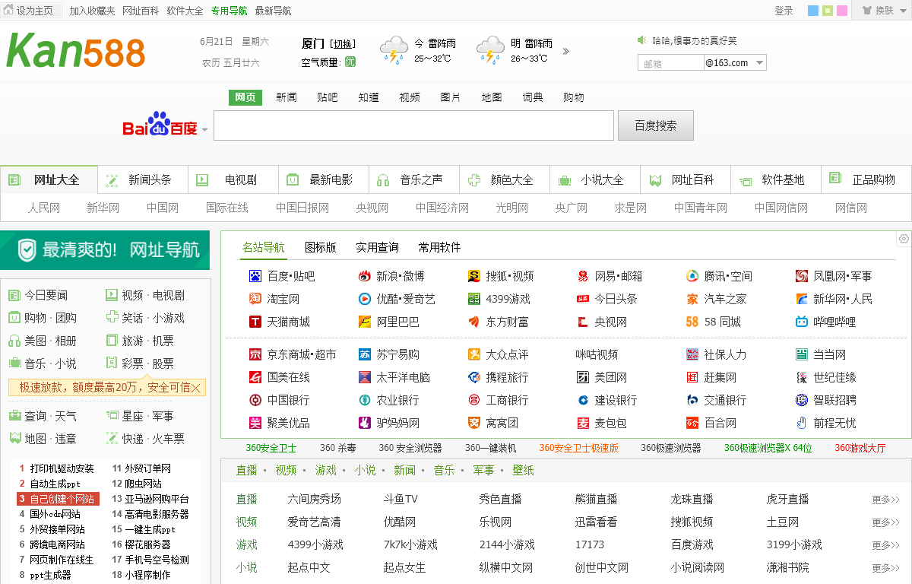Image resolution: width=912 pixels, height=584 pixels.
Task: Select the 视频 search category tab
Action: pos(410,97)
